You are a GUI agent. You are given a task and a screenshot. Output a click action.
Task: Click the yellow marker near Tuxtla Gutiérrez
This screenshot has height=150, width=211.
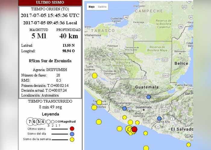pyautogui.click(x=95, y=76)
